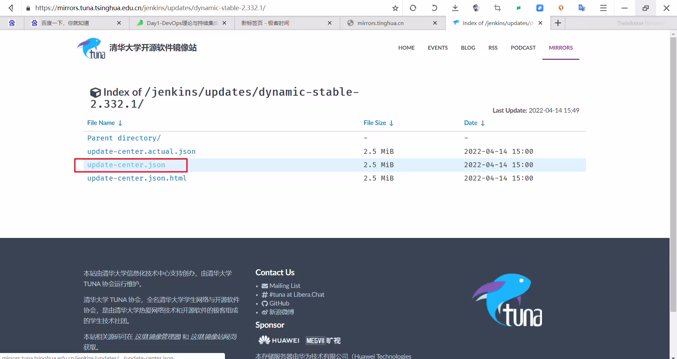The height and width of the screenshot is (359, 677).
Task: Open the BLOG navigation item
Action: pyautogui.click(x=468, y=48)
